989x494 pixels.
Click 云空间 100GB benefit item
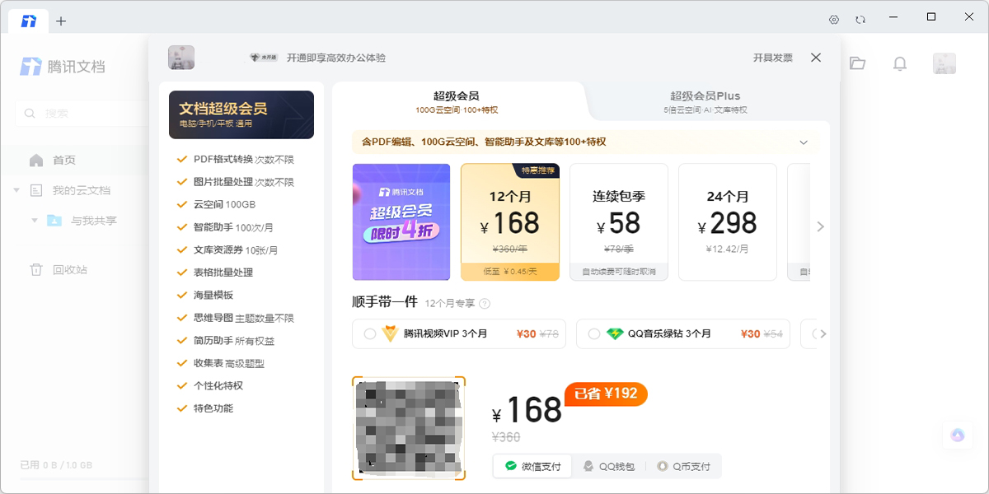(x=216, y=204)
